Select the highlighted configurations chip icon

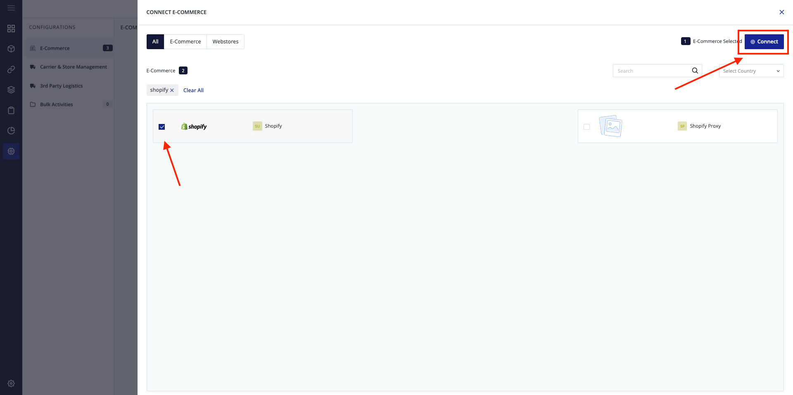(11, 151)
